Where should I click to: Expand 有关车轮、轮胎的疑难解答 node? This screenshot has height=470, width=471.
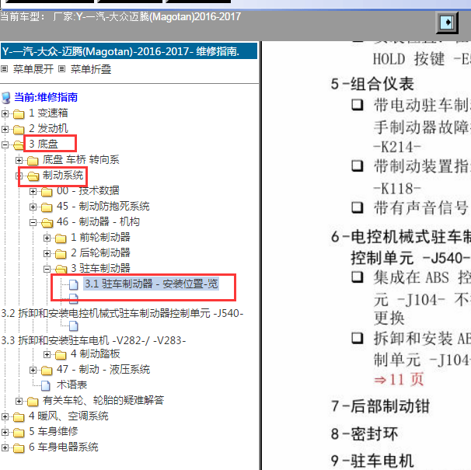tap(19, 401)
